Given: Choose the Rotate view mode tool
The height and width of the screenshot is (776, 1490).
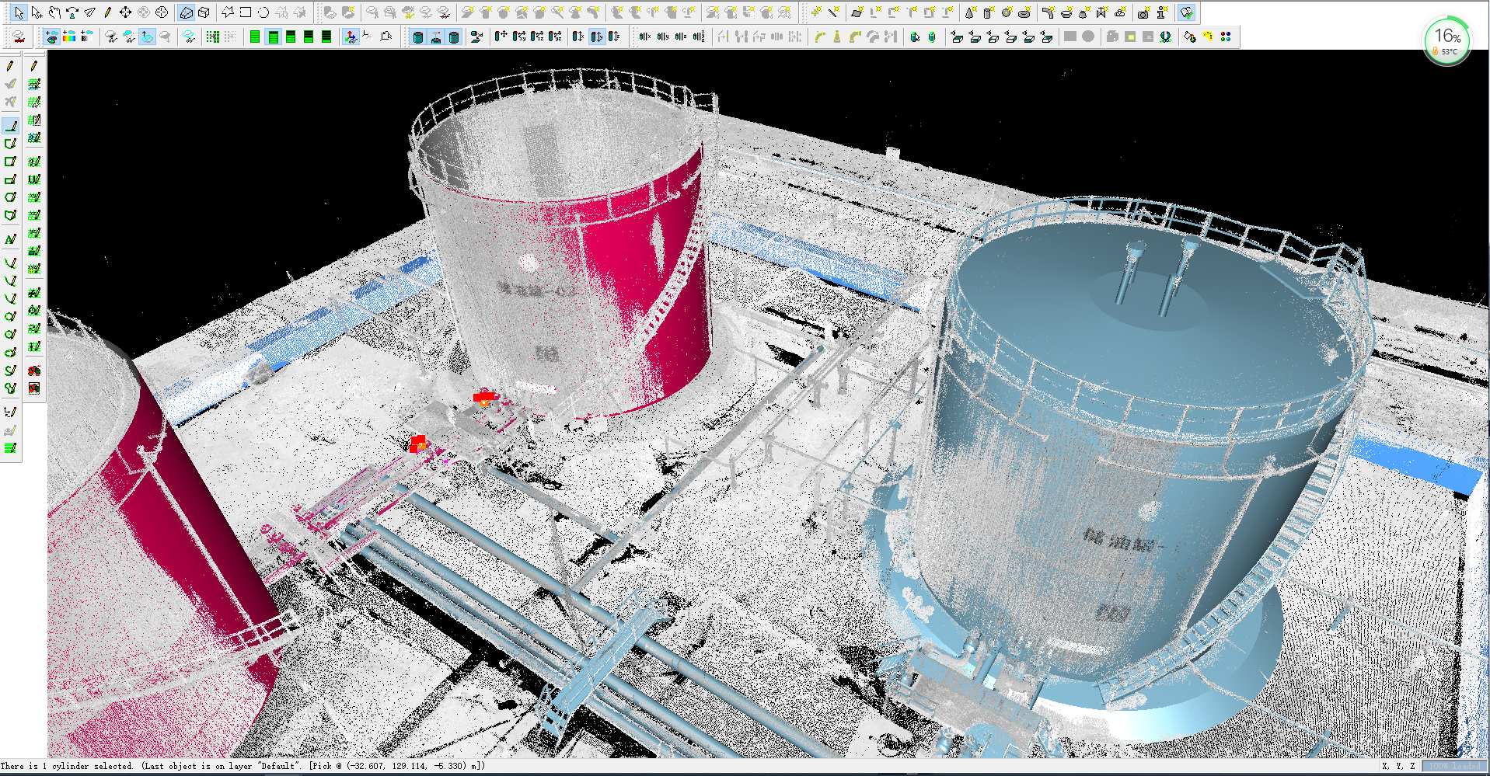Looking at the screenshot, I should click(72, 12).
